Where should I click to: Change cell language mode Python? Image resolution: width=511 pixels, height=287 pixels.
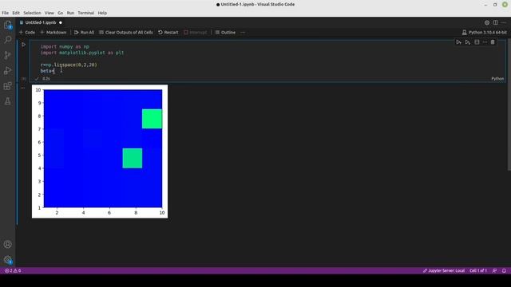click(x=497, y=79)
